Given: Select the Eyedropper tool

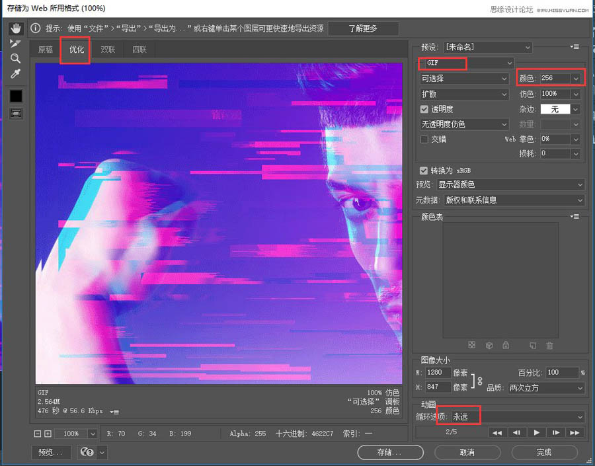Looking at the screenshot, I should [x=16, y=73].
